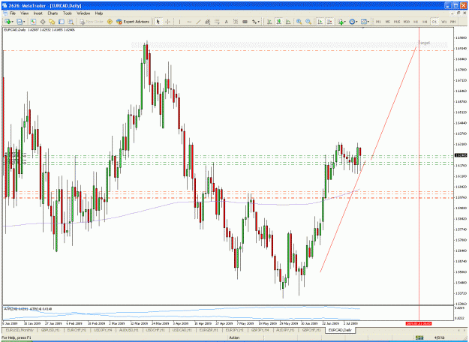469x342 pixels.
Task: Click the Zoom Out magnifier icon
Action: pos(308,22)
